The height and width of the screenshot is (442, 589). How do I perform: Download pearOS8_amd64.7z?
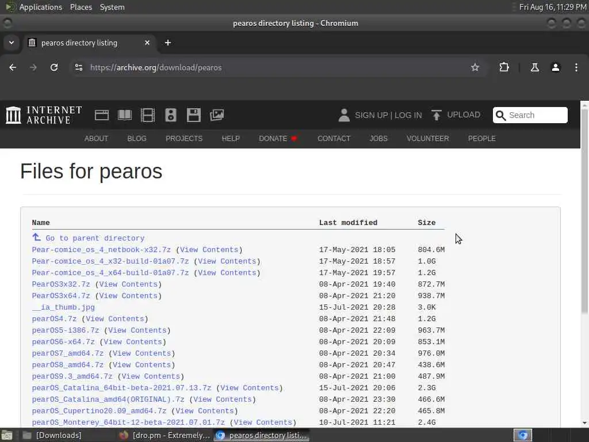(x=68, y=365)
